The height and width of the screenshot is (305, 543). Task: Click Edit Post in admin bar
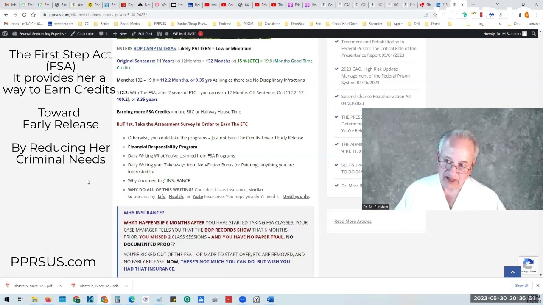click(x=142, y=33)
